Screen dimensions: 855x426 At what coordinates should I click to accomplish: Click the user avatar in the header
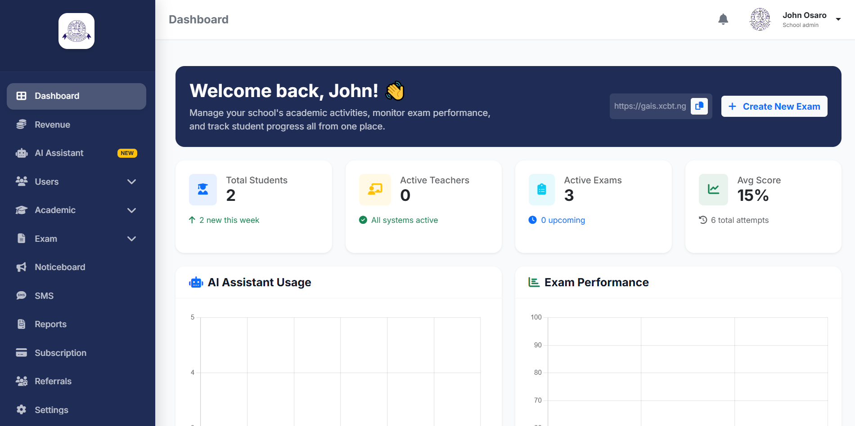pos(760,19)
